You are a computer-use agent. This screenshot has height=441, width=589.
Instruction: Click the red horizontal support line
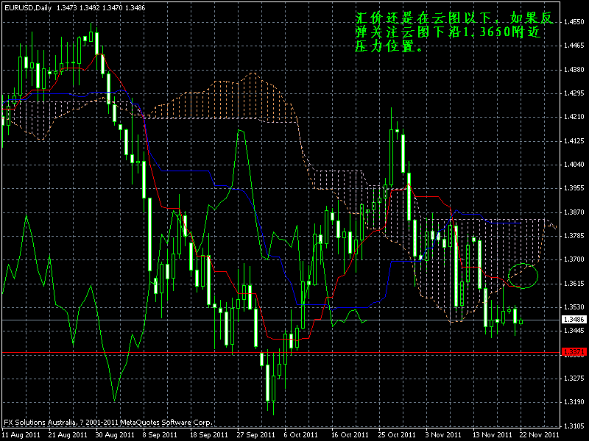[281, 353]
